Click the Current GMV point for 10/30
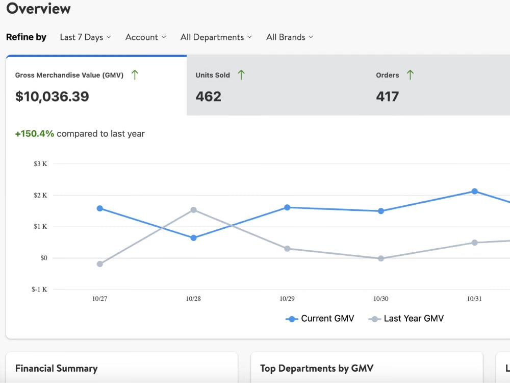 pos(381,211)
